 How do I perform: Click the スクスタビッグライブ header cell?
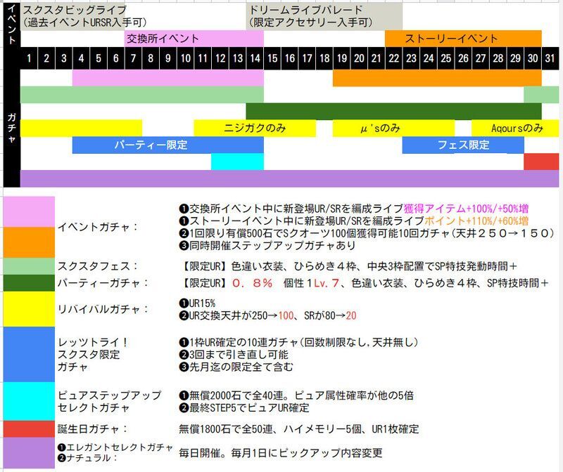[134, 16]
